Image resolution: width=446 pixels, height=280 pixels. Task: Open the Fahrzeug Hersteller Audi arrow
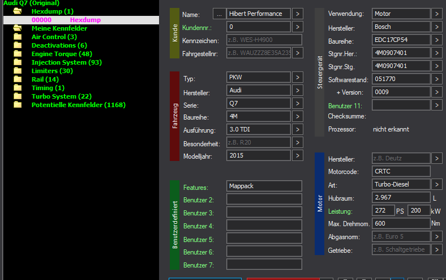(x=298, y=90)
